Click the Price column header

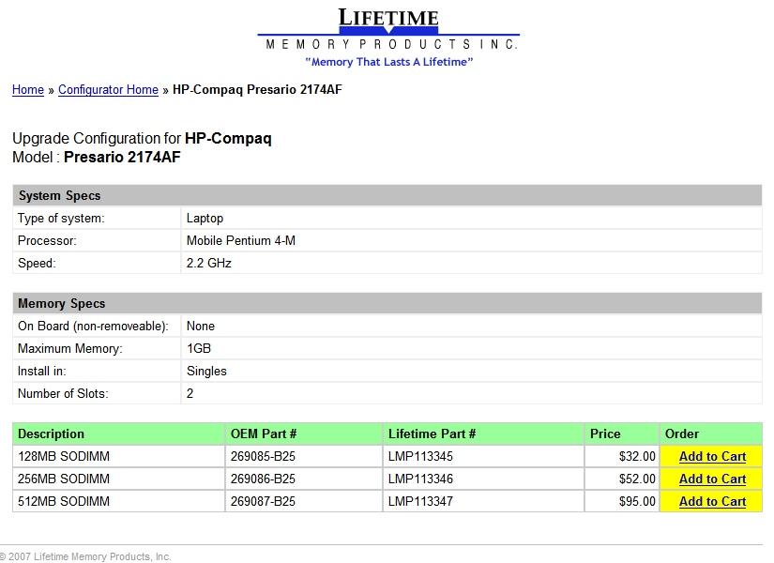click(x=622, y=434)
